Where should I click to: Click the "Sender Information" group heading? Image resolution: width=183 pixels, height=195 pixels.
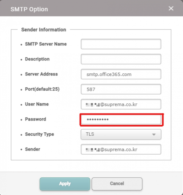[44, 30]
